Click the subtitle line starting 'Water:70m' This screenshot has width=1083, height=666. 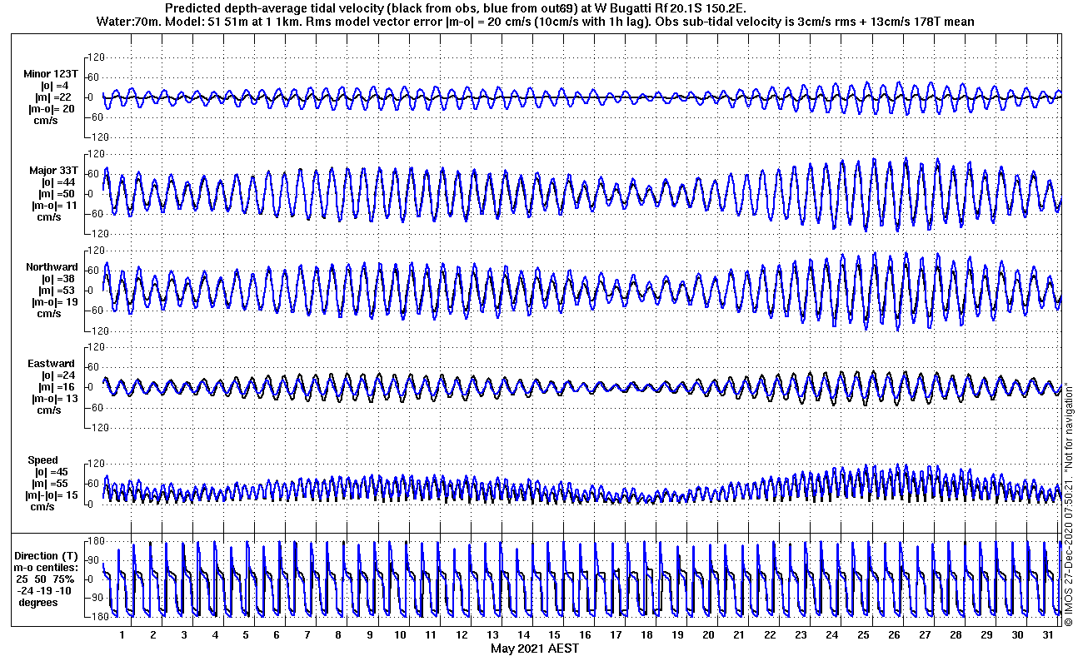(537, 21)
